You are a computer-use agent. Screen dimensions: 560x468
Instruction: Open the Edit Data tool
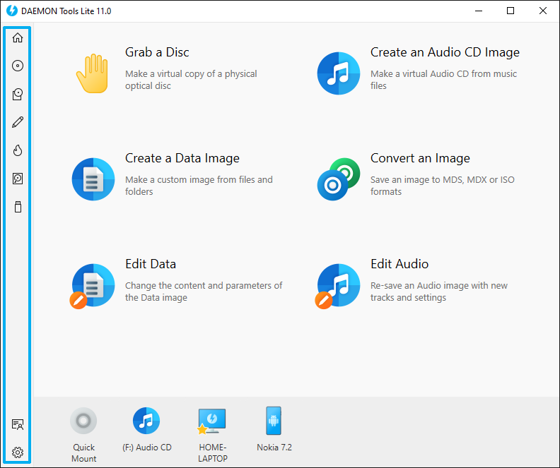[151, 264]
